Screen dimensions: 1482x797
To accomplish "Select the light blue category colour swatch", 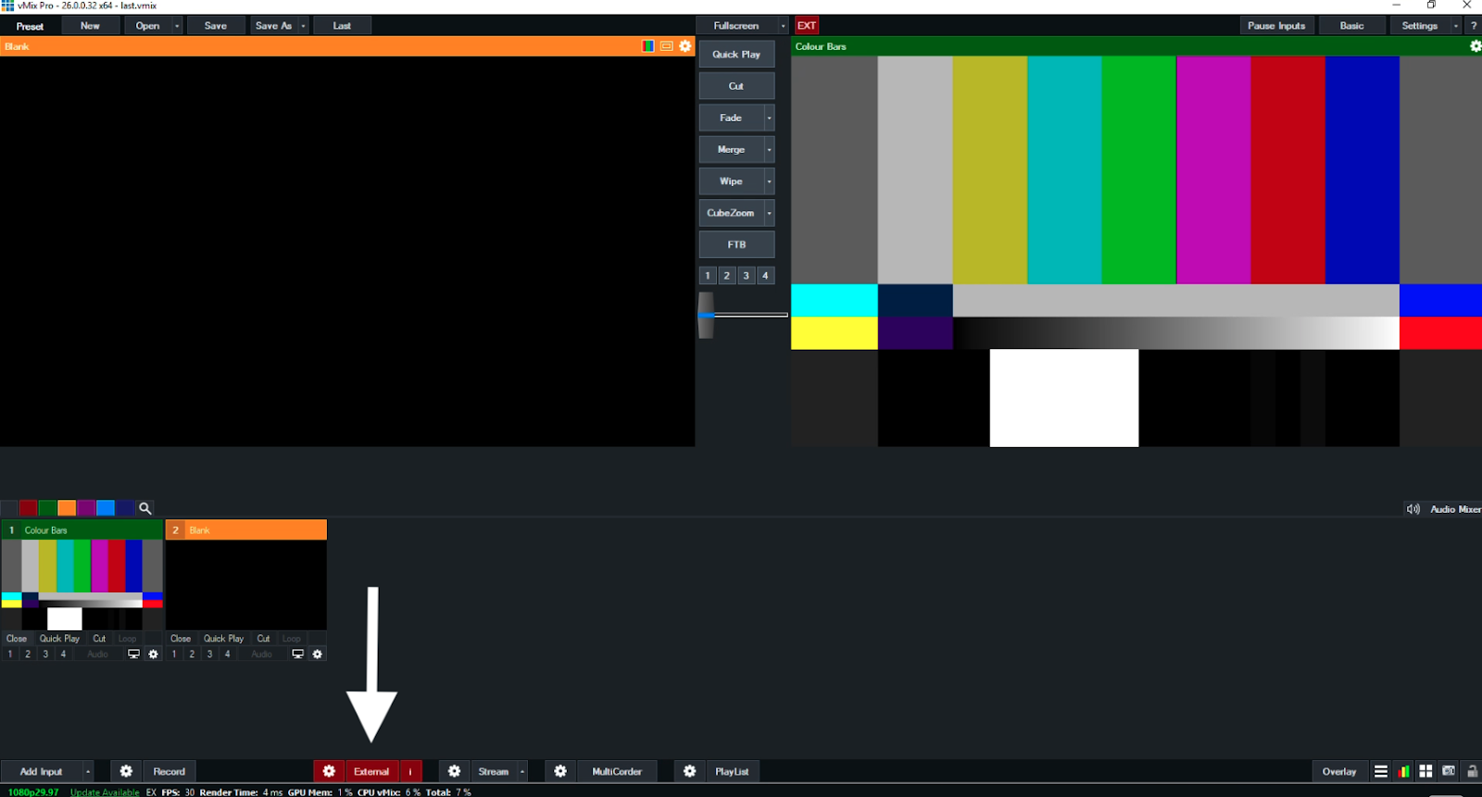I will click(106, 508).
